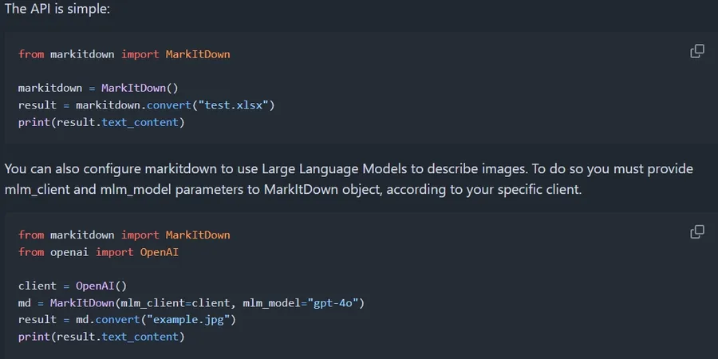Click second block's from markitdown import line
This screenshot has height=359, width=718.
(x=124, y=235)
